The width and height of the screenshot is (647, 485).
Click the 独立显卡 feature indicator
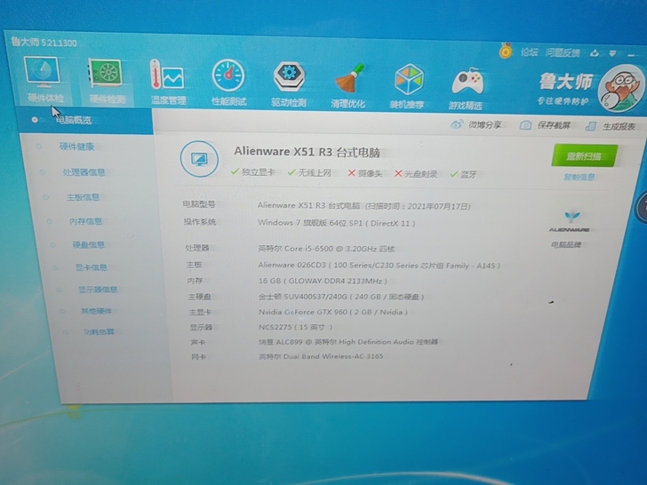tap(253, 172)
